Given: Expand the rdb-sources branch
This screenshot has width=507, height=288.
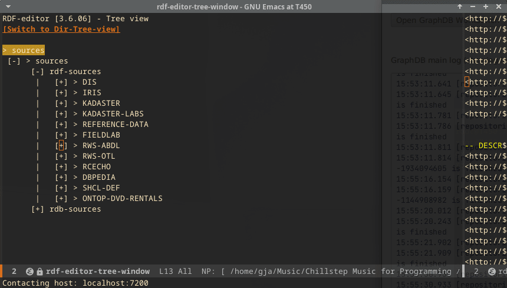Looking at the screenshot, I should [38, 209].
